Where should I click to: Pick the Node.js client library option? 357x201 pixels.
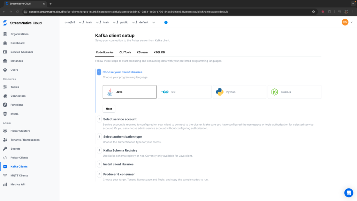294,92
